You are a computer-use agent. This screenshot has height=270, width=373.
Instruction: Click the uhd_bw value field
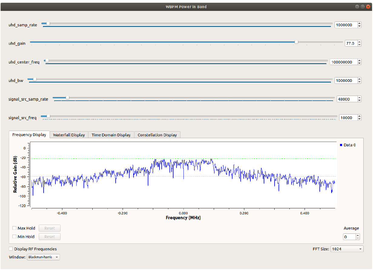[x=346, y=81]
